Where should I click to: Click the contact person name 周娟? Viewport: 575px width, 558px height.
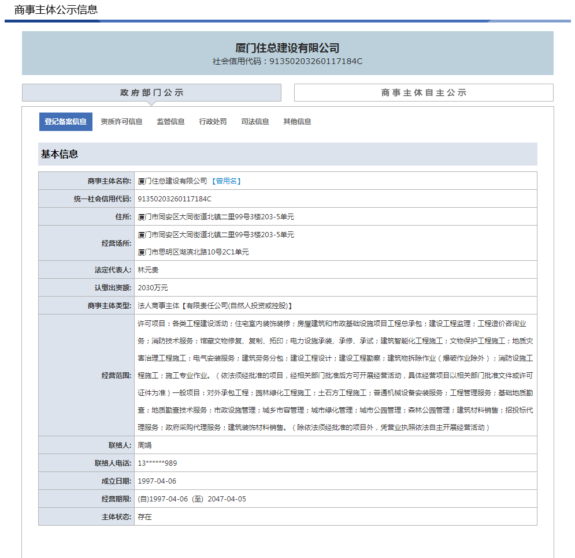click(x=144, y=445)
